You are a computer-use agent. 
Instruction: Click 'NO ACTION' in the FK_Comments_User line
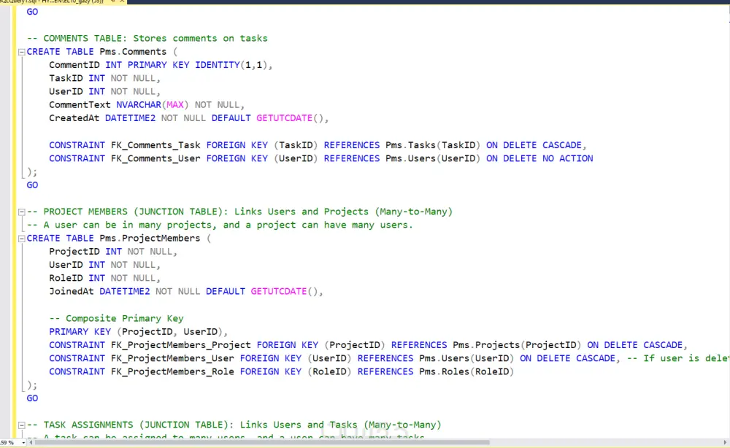(x=567, y=158)
